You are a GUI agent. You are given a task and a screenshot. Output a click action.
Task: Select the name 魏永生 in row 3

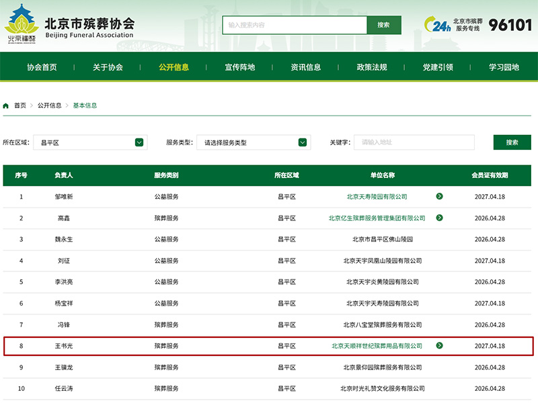[x=64, y=239]
